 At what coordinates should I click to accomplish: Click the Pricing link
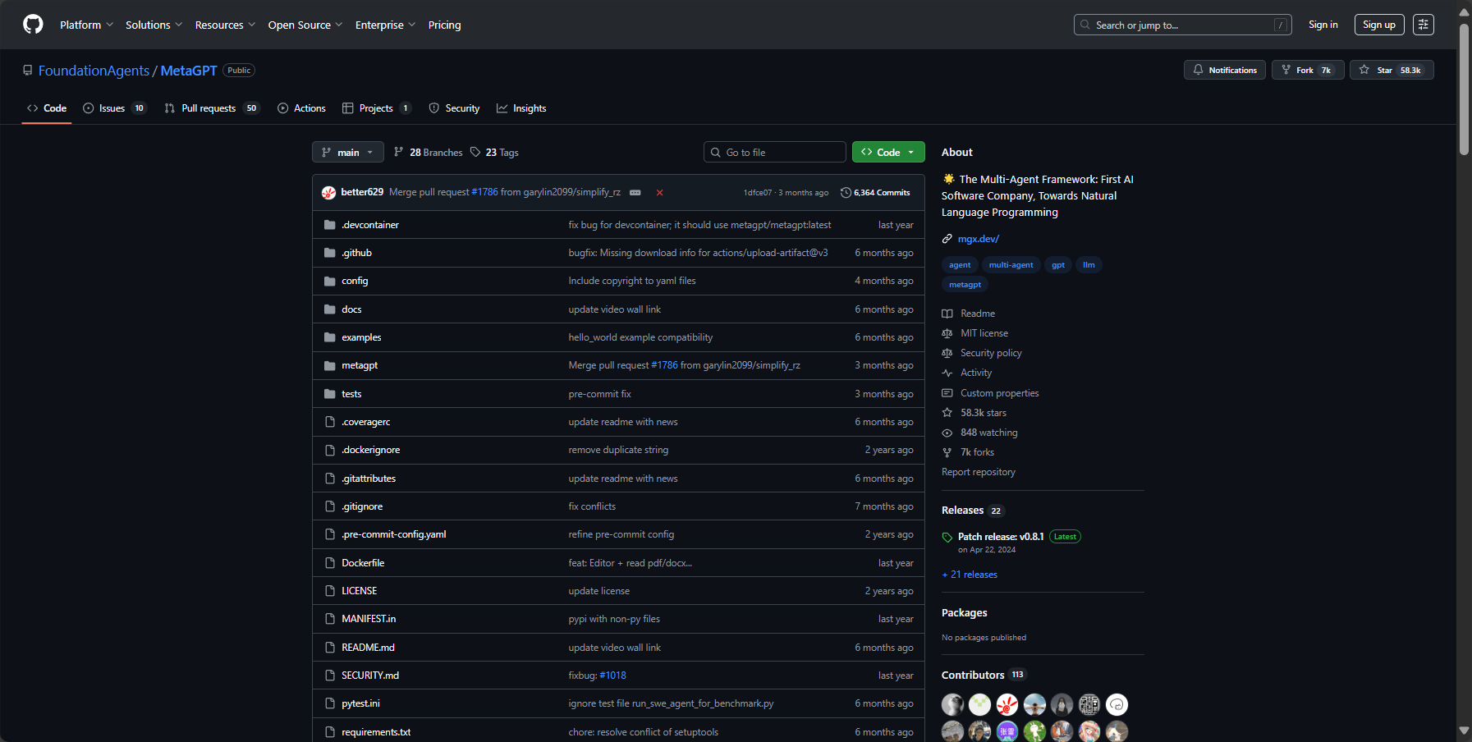[444, 25]
